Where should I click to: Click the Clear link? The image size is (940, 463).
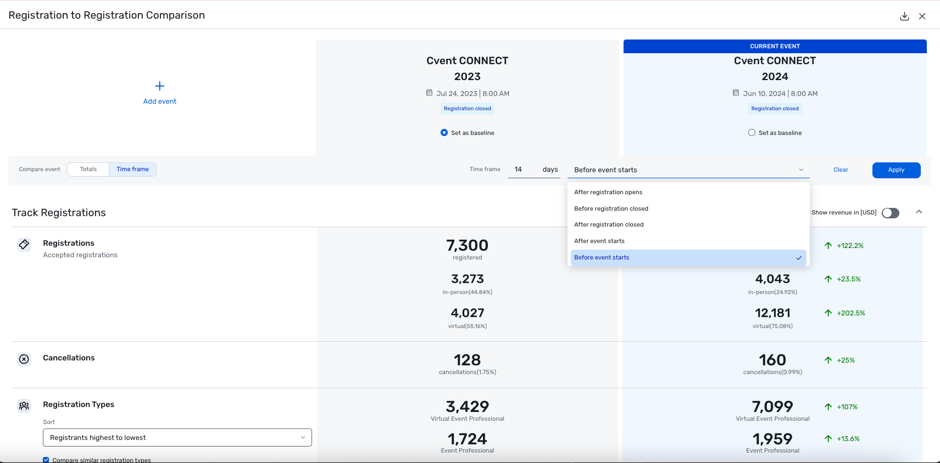click(841, 170)
